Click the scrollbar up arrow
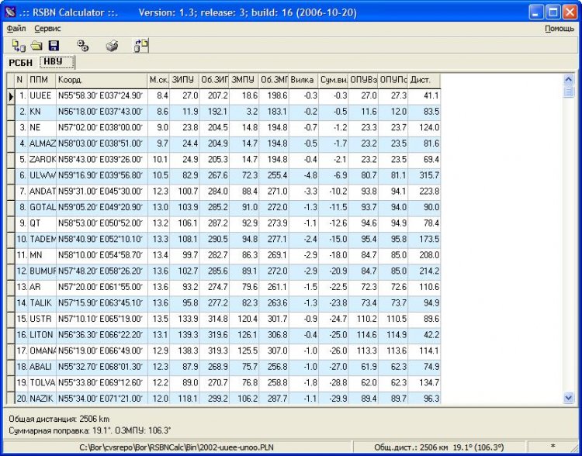The width and height of the screenshot is (582, 456). pyautogui.click(x=569, y=79)
